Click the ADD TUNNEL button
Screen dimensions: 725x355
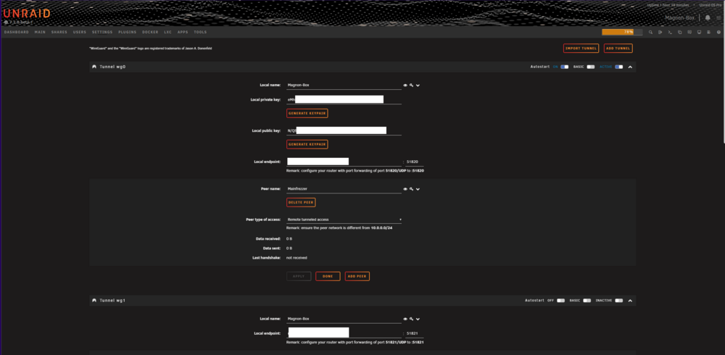[618, 48]
